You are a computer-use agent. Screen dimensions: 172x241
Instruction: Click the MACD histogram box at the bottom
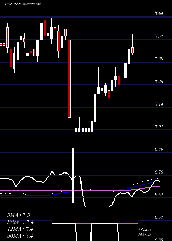coord(95,224)
